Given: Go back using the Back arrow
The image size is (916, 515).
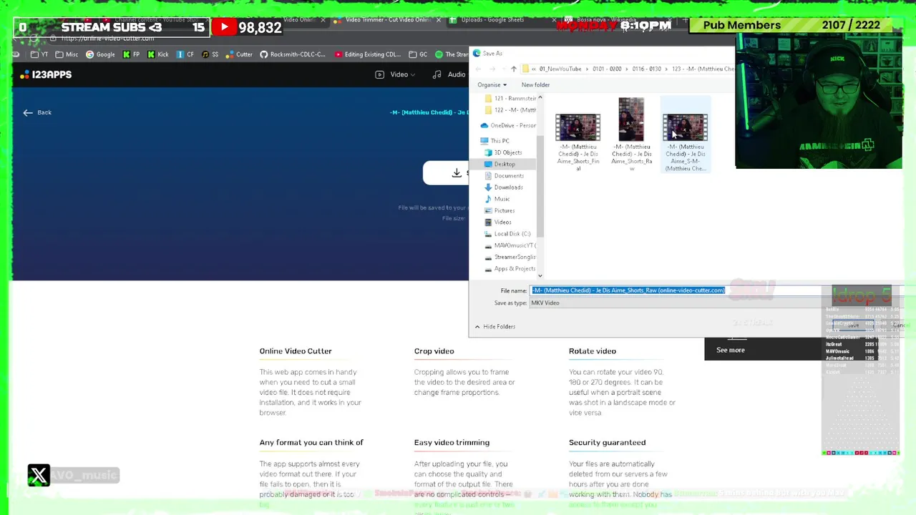Looking at the screenshot, I should 36,112.
